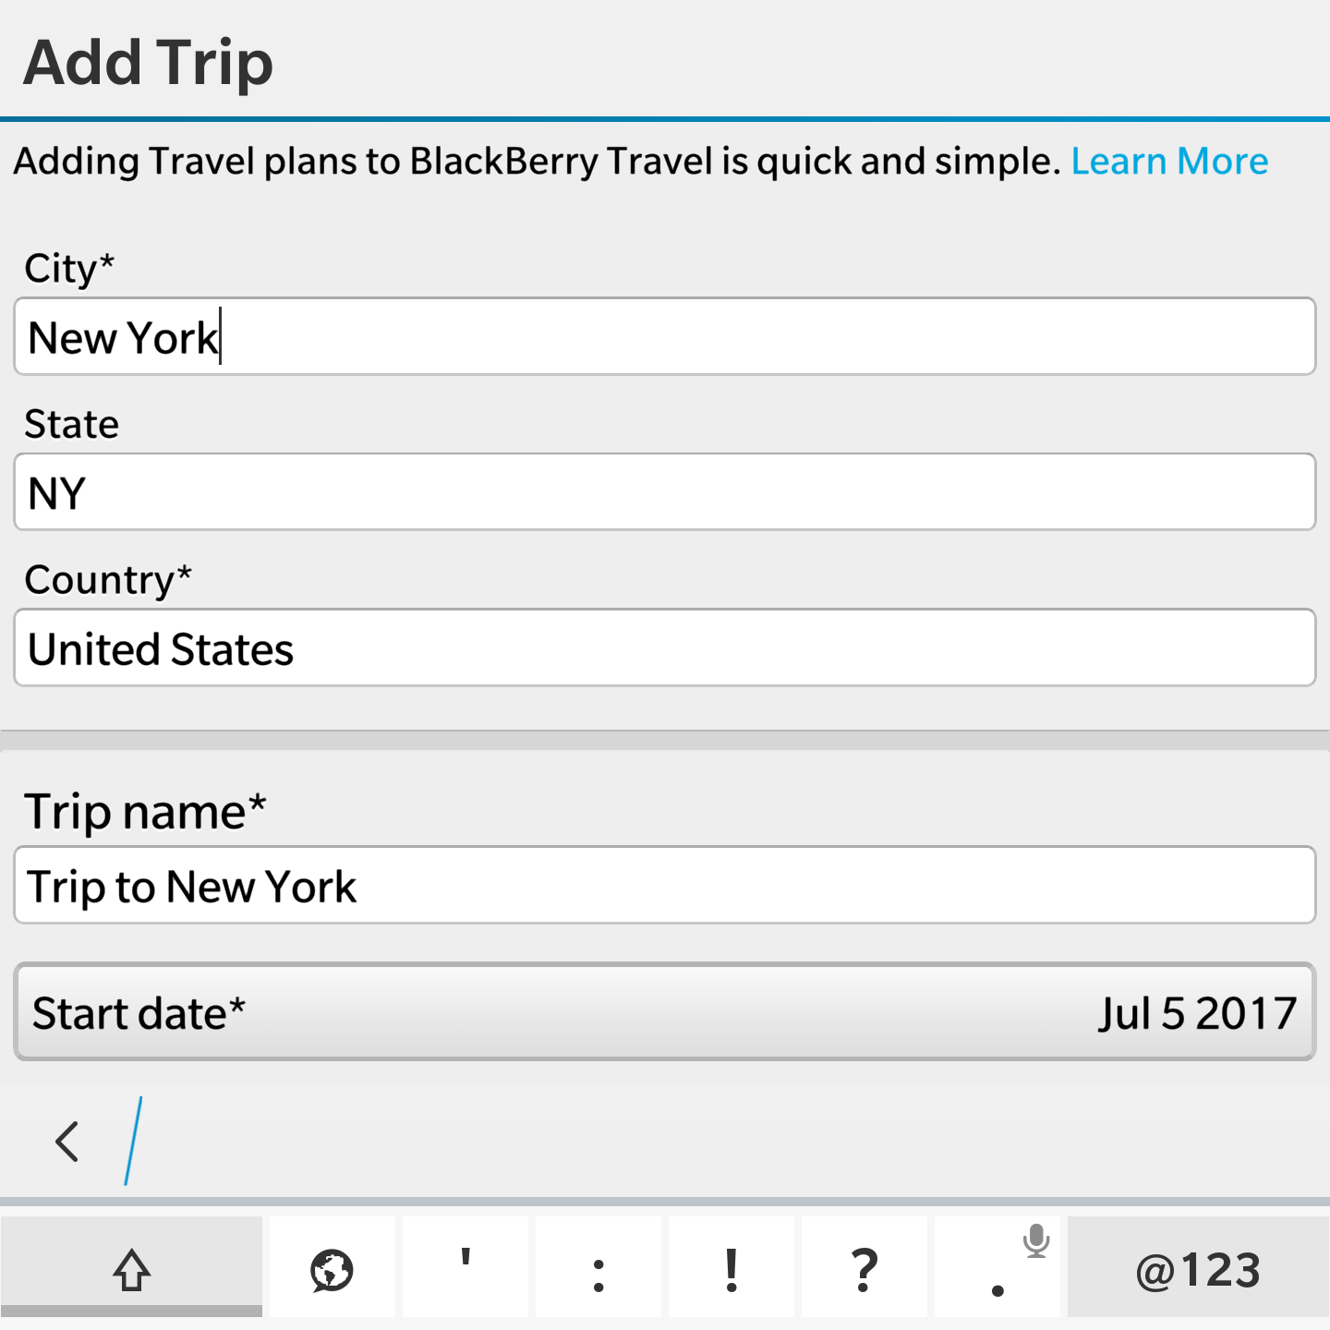1330x1330 pixels.
Task: Tap the Add Trip title bar
Action: point(665,59)
